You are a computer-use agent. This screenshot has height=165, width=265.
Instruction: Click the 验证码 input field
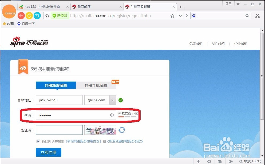(x=59, y=130)
